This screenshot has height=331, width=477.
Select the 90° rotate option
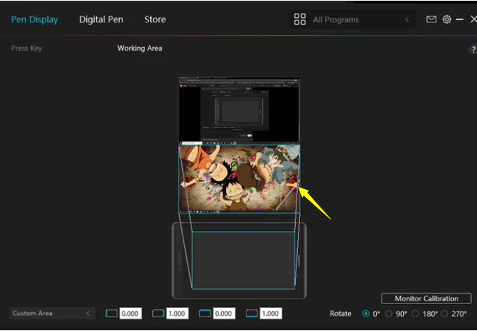click(389, 314)
